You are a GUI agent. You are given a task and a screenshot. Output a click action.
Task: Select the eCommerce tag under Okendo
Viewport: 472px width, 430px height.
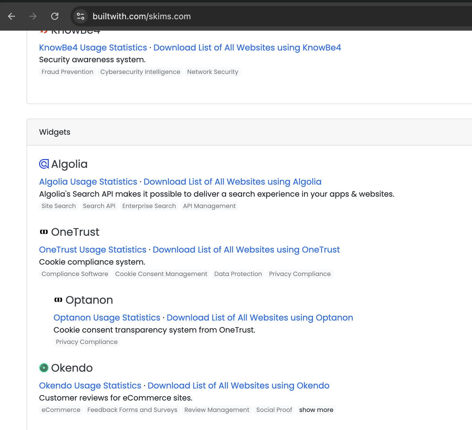coord(61,410)
